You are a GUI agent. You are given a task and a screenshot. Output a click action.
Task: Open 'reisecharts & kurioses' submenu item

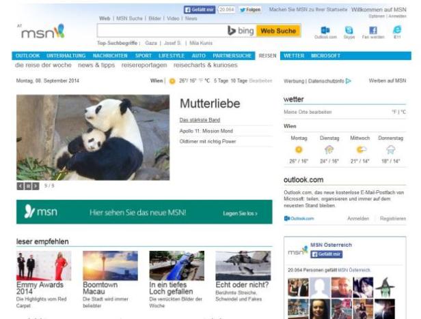click(x=206, y=65)
